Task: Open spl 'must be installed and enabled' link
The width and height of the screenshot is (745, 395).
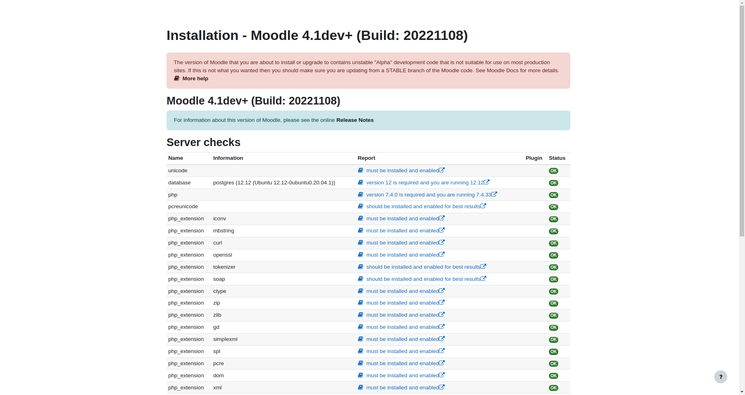Action: point(402,351)
